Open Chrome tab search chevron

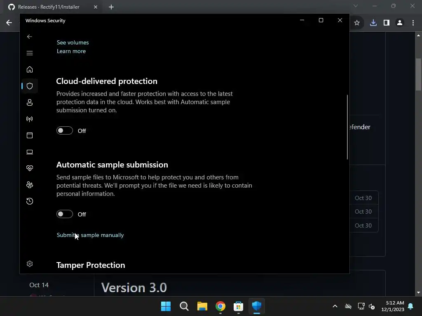356,6
